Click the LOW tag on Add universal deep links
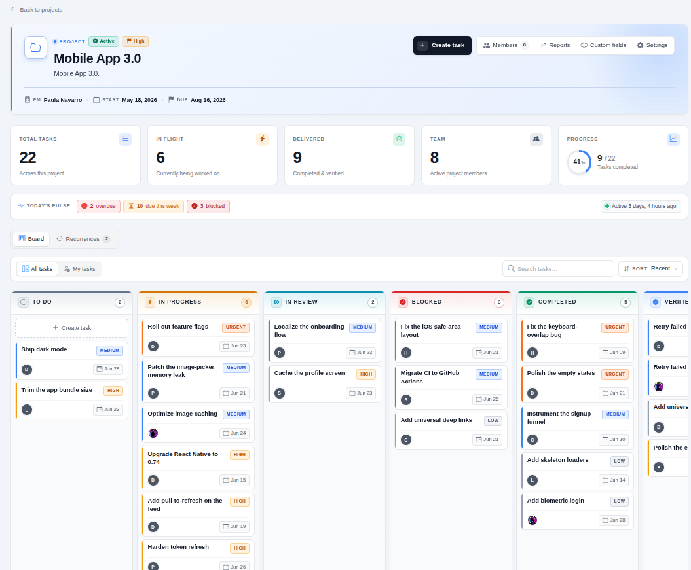 [x=493, y=421]
